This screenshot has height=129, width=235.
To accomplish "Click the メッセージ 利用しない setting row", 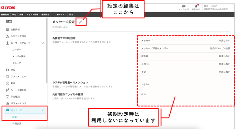I will (x=186, y=41).
